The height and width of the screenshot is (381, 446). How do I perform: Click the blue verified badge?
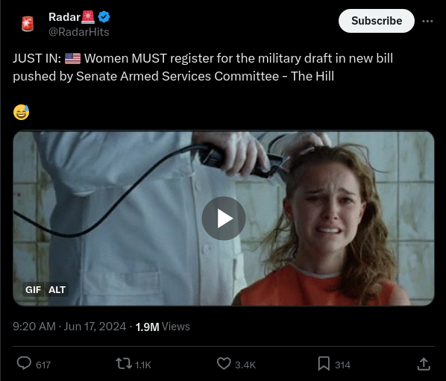tap(104, 17)
